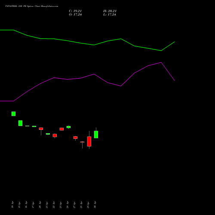Click the open value O: 17.24

click(75, 15)
